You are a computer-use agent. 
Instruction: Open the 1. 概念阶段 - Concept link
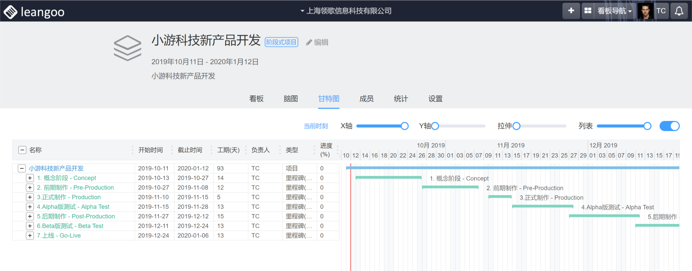(66, 178)
